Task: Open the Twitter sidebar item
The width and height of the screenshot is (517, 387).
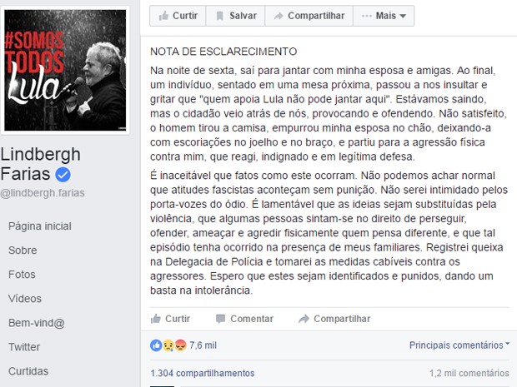Action: 24,347
